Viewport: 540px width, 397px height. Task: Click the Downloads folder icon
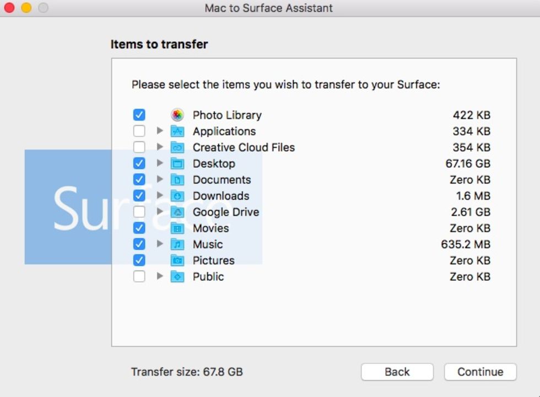coord(177,196)
